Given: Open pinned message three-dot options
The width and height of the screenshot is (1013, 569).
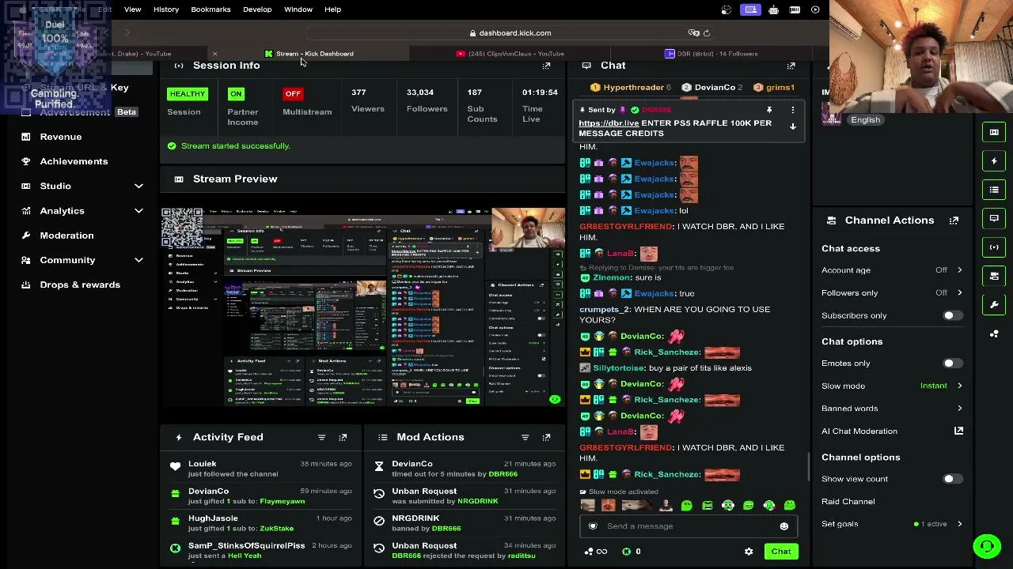Looking at the screenshot, I should (792, 110).
